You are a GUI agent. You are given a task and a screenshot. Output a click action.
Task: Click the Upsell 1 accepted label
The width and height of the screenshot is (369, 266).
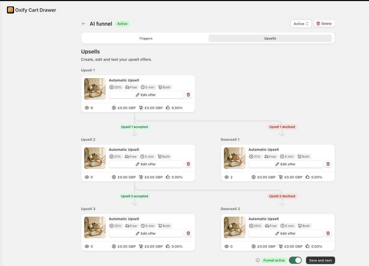[x=134, y=127]
